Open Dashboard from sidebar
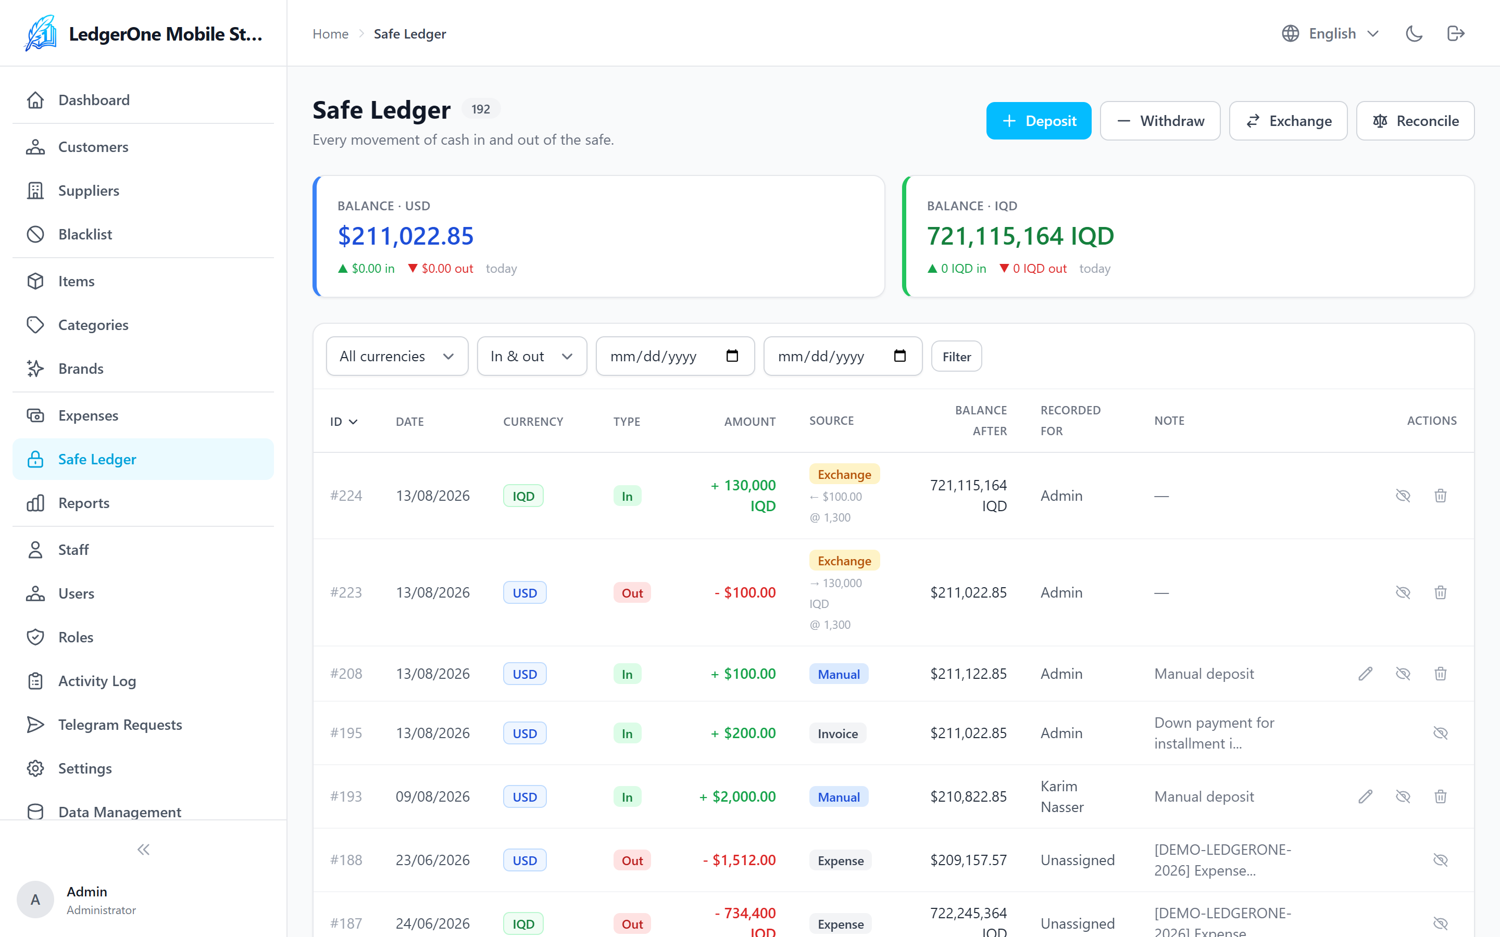 coord(143,100)
